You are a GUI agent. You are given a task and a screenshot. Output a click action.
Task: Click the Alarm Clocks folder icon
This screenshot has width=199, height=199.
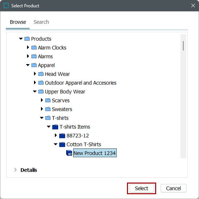[34, 47]
